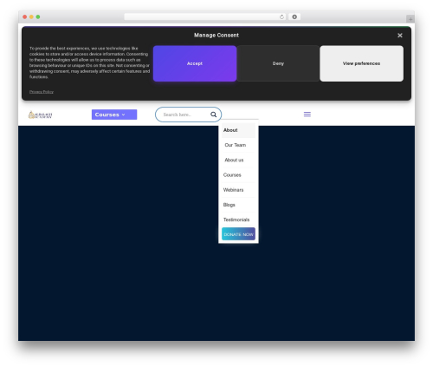Open the Privacy Policy link
Image resolution: width=433 pixels, height=367 pixels.
42,92
